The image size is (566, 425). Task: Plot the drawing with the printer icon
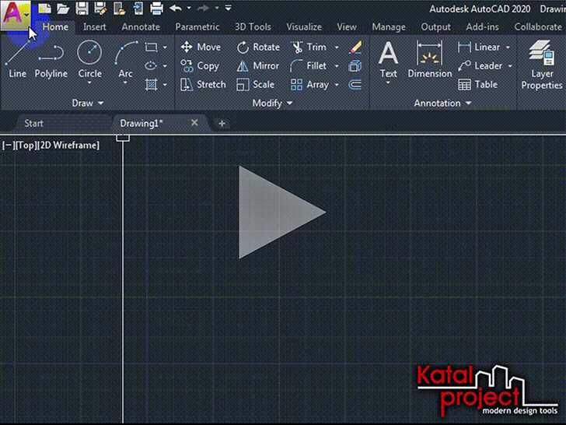[x=157, y=9]
